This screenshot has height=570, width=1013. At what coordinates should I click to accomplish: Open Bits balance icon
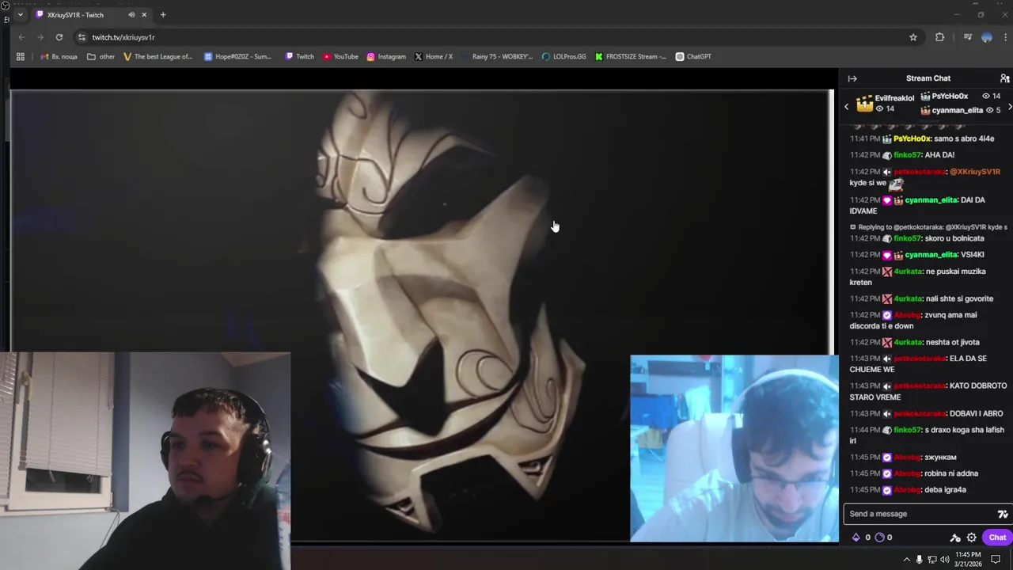coord(856,537)
